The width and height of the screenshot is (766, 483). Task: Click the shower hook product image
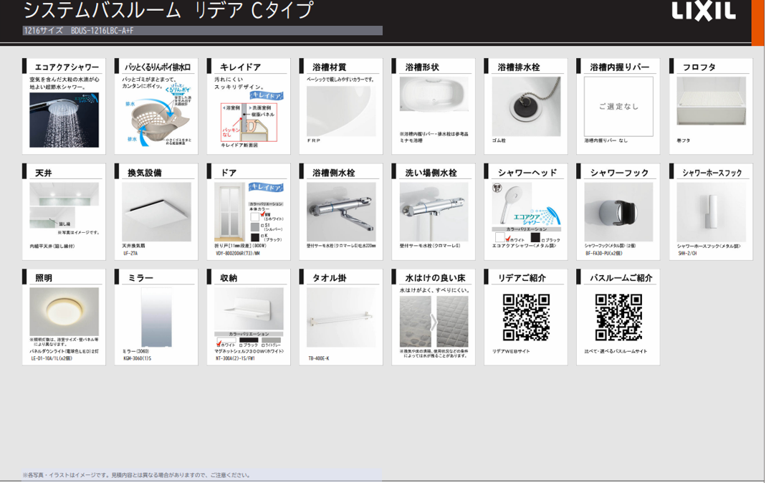pos(618,211)
